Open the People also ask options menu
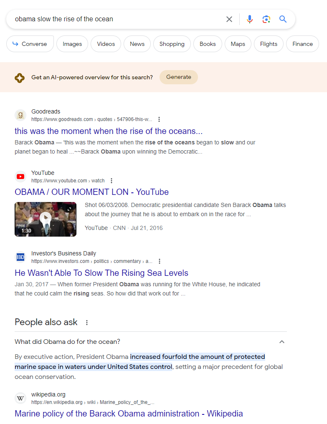This screenshot has width=327, height=424. click(87, 322)
